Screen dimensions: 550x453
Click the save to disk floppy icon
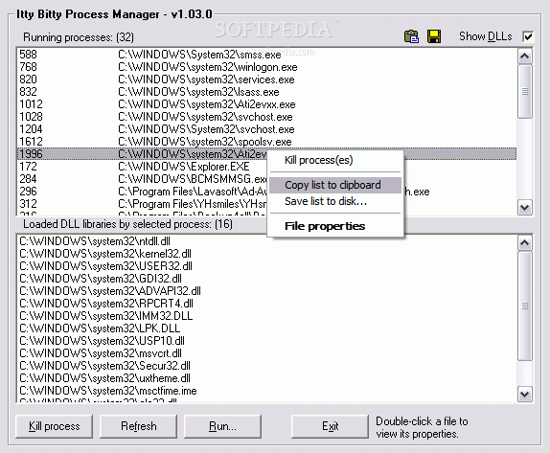coord(434,36)
